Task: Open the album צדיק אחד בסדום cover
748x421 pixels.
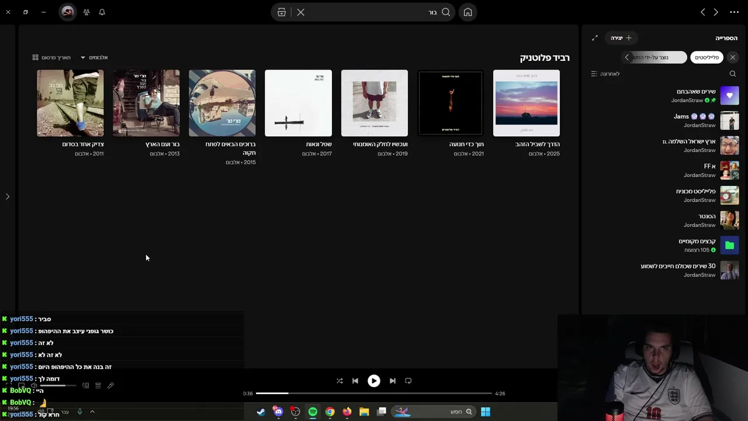Action: tap(70, 103)
